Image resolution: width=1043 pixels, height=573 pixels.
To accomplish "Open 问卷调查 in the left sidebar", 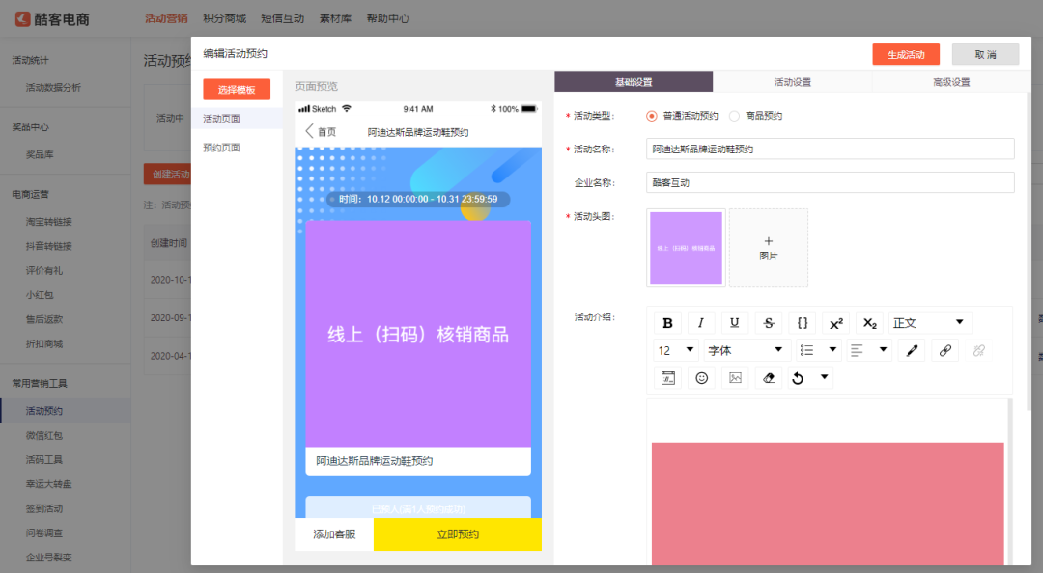I will coord(43,533).
